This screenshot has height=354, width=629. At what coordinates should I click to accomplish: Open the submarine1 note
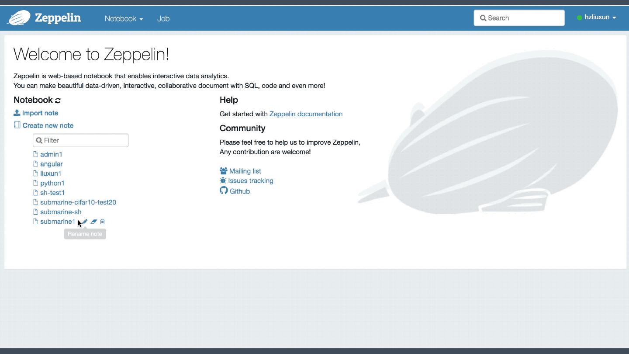point(58,222)
